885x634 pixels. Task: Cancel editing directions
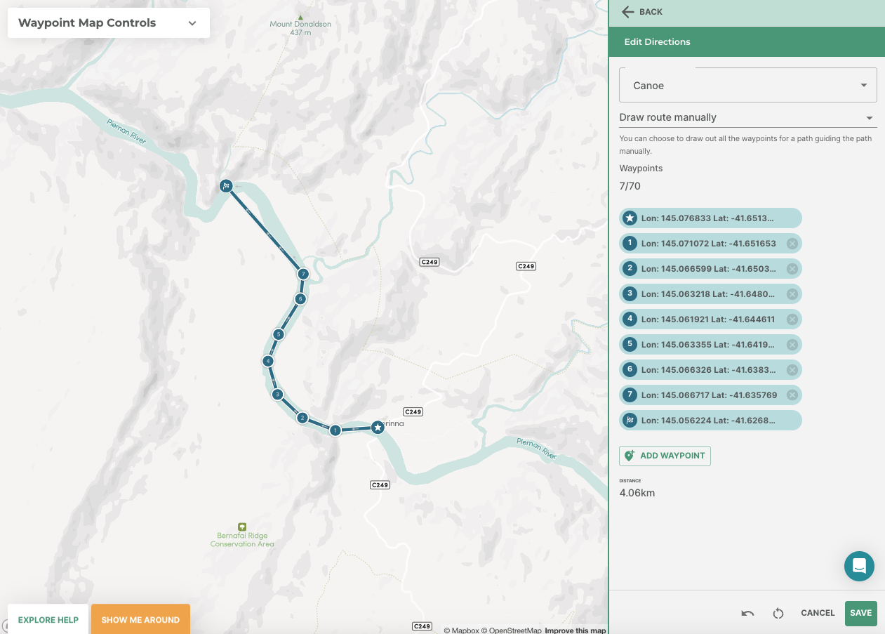tap(818, 613)
